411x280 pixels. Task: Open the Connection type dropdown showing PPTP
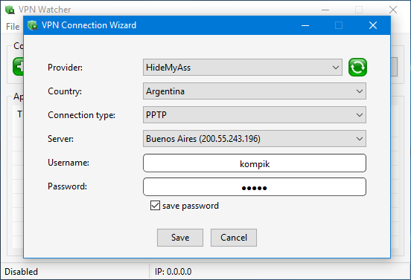(x=254, y=115)
